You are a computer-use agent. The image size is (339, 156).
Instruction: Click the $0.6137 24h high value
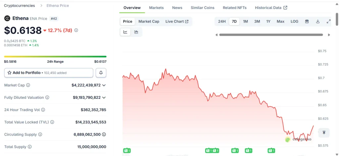point(100,62)
